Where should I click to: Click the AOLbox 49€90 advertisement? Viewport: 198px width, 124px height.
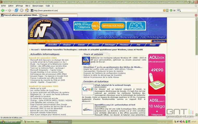click(x=157, y=74)
